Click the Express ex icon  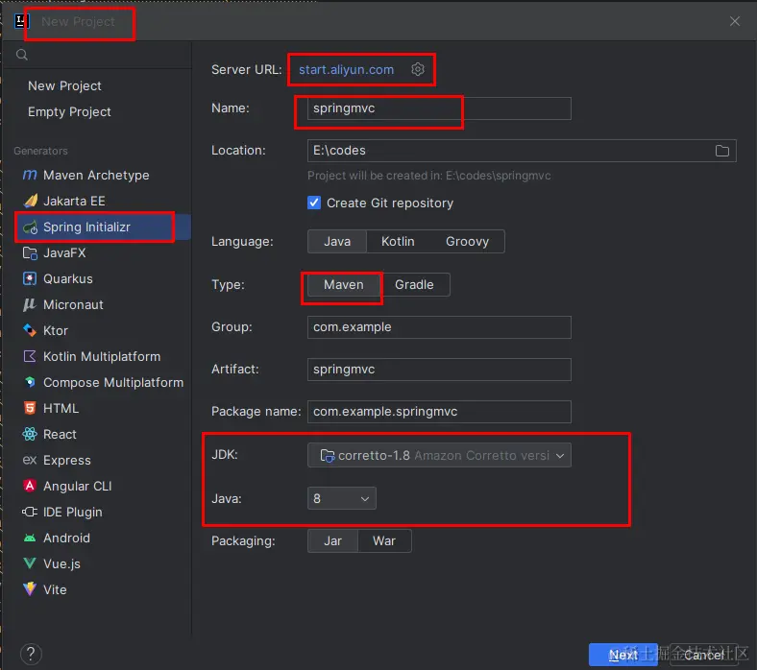coord(30,460)
